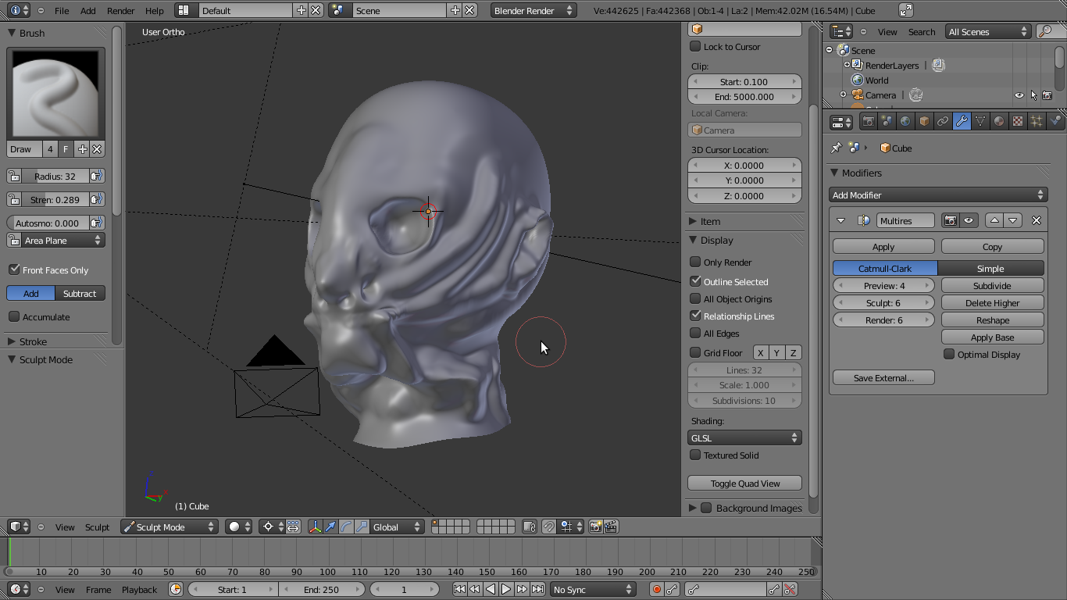Enable the Only Render checkbox

pos(694,262)
